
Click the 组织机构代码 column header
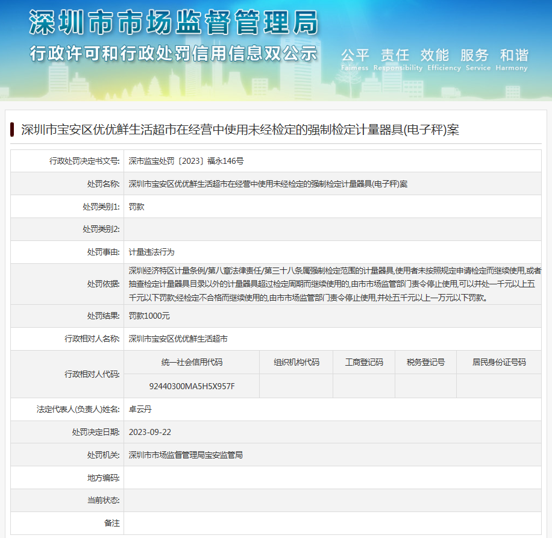pyautogui.click(x=296, y=362)
